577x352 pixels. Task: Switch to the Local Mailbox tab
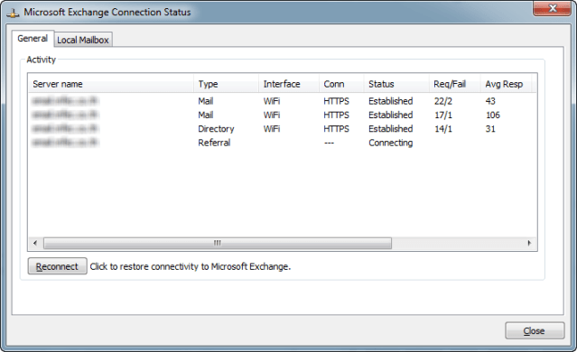(83, 40)
